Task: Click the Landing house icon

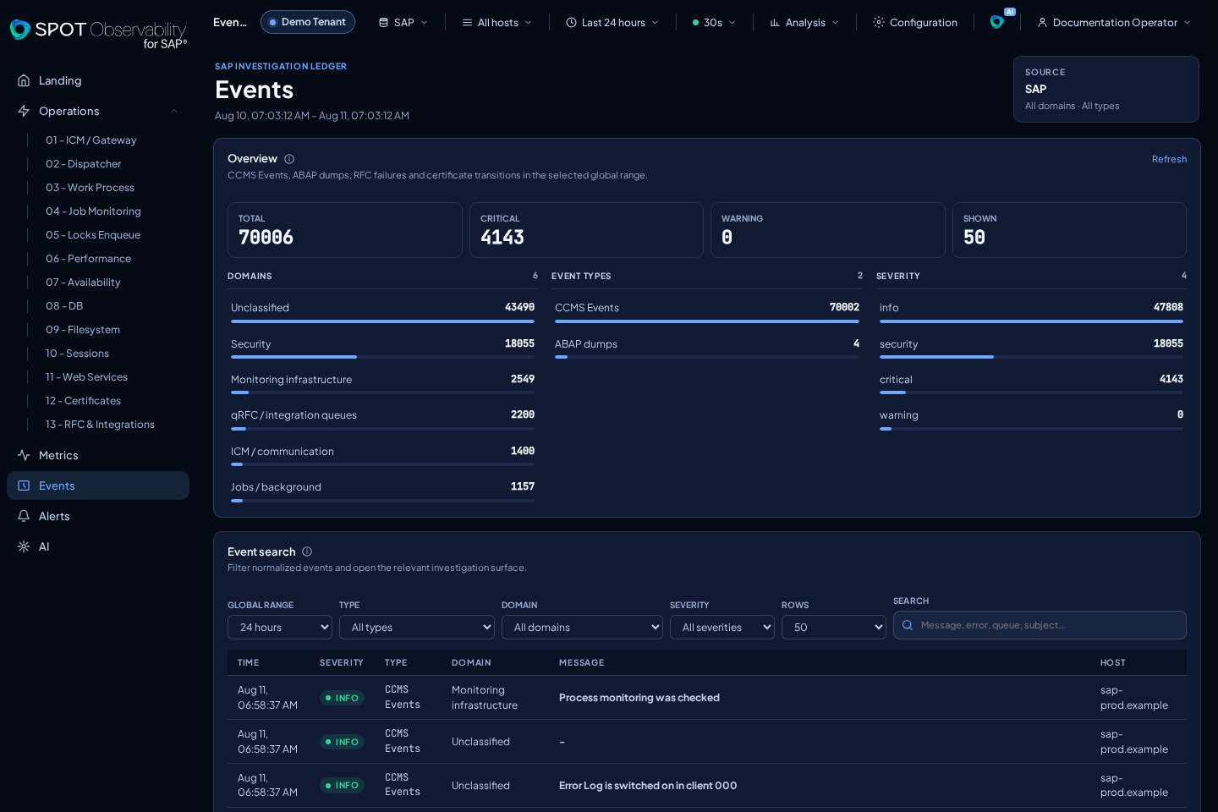Action: (x=24, y=80)
